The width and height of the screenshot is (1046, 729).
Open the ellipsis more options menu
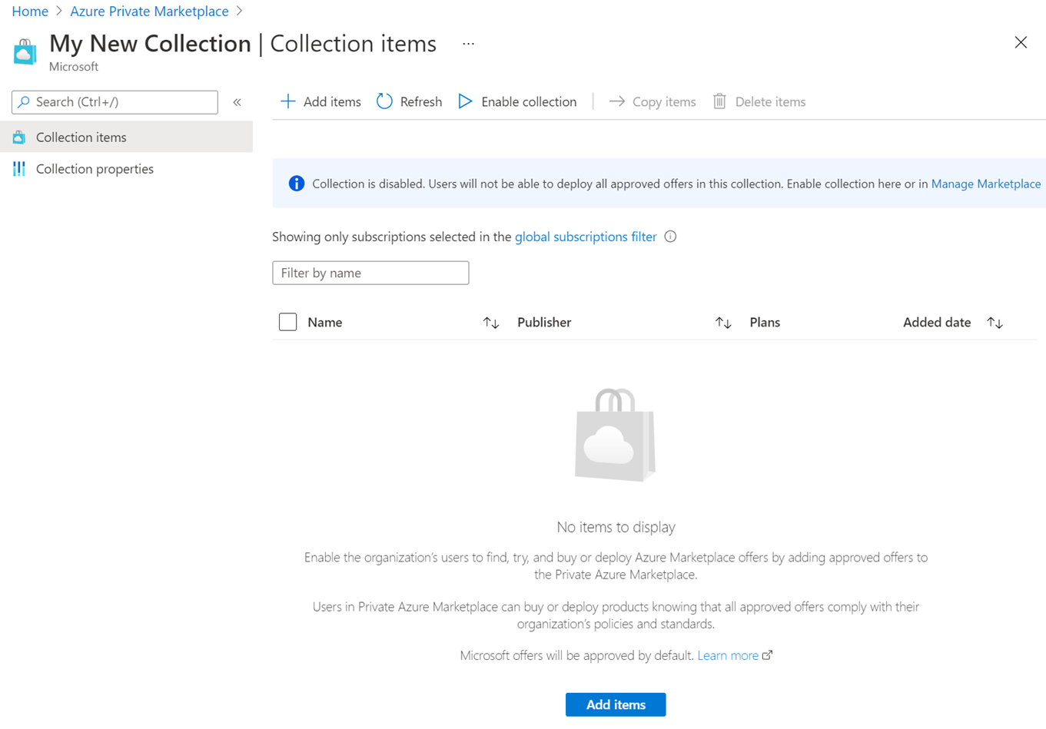pyautogui.click(x=468, y=44)
